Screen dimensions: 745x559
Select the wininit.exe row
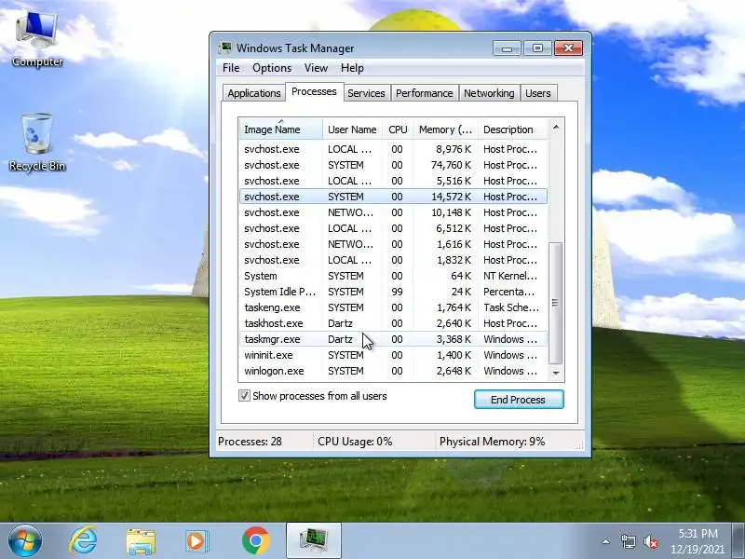click(393, 355)
